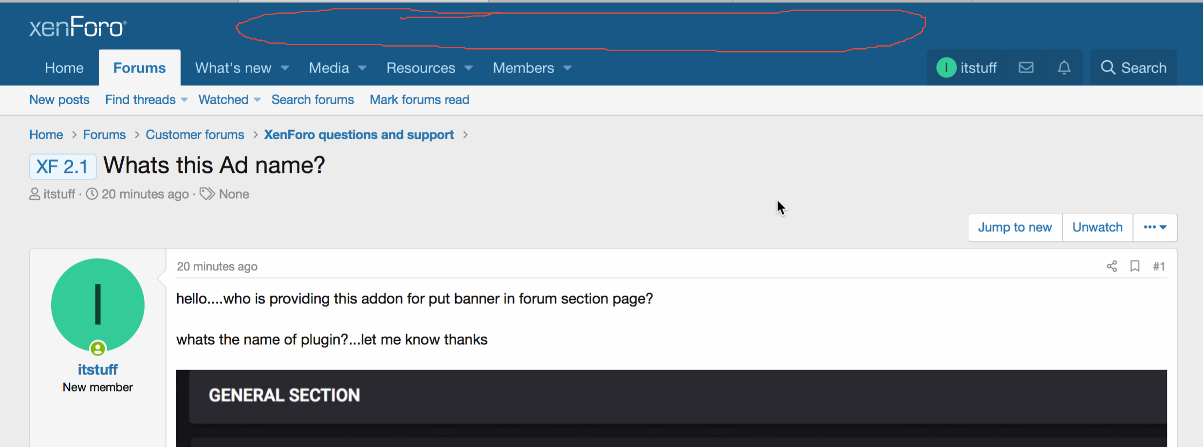Bookmark post #1
1203x447 pixels.
tap(1135, 266)
